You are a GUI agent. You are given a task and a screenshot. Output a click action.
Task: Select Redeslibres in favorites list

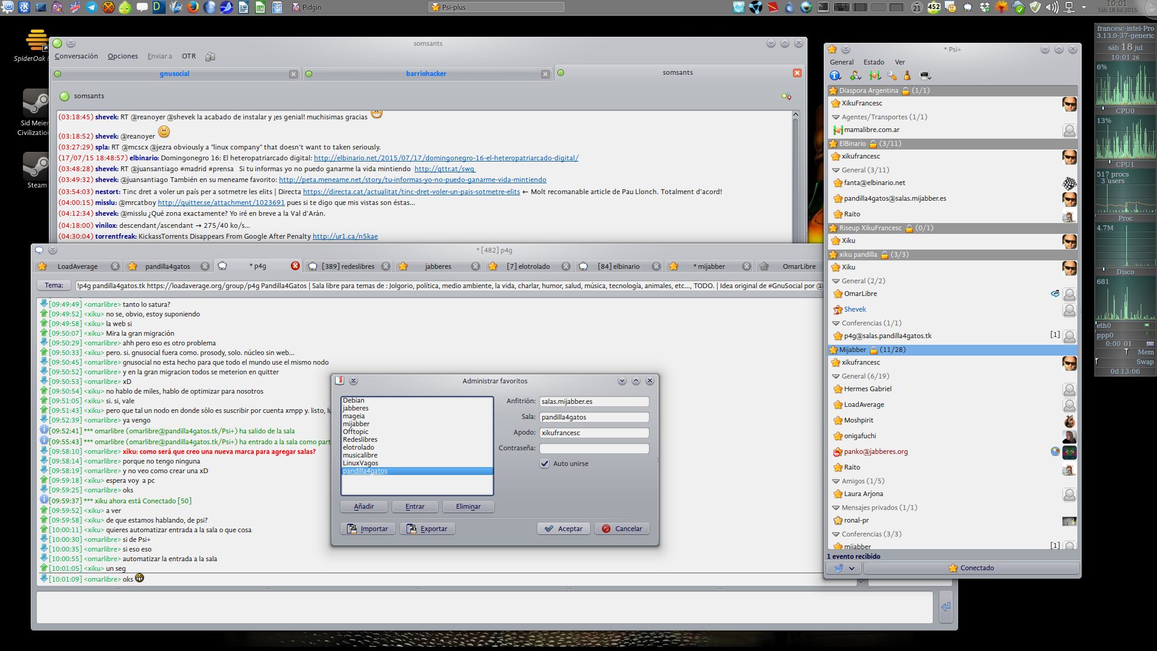click(x=417, y=439)
